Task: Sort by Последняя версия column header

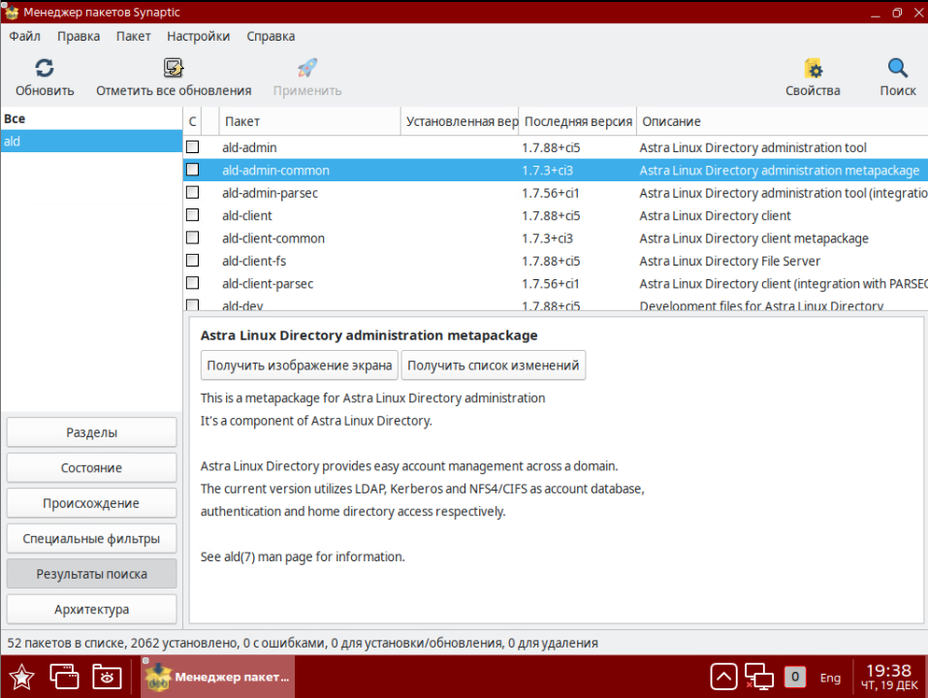Action: (578, 121)
